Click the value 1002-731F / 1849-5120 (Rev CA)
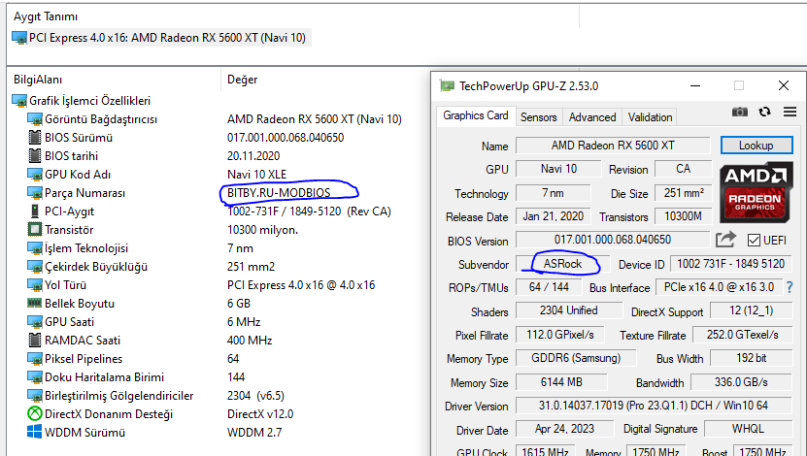 click(x=309, y=212)
